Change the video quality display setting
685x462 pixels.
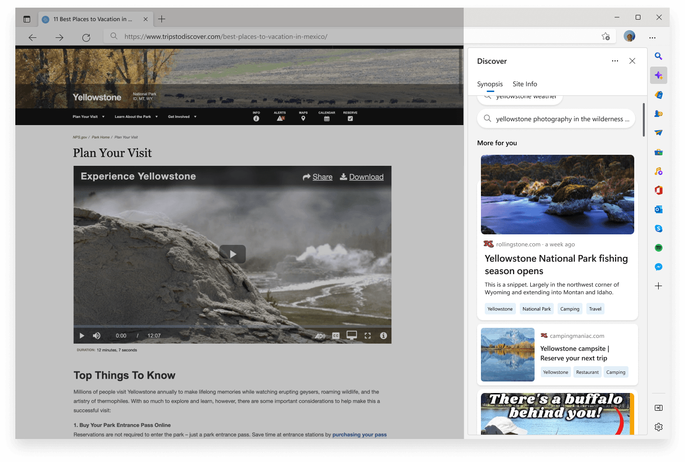pyautogui.click(x=352, y=335)
